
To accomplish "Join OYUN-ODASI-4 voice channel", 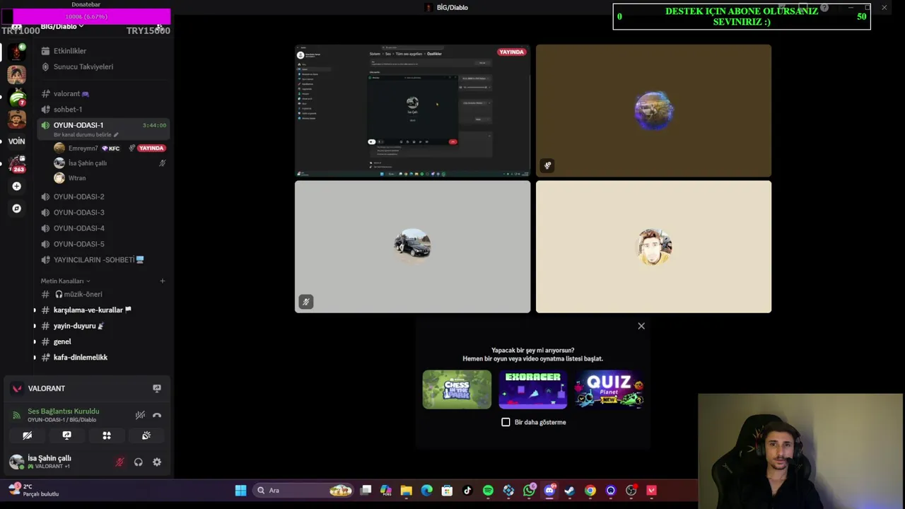I will click(x=104, y=228).
